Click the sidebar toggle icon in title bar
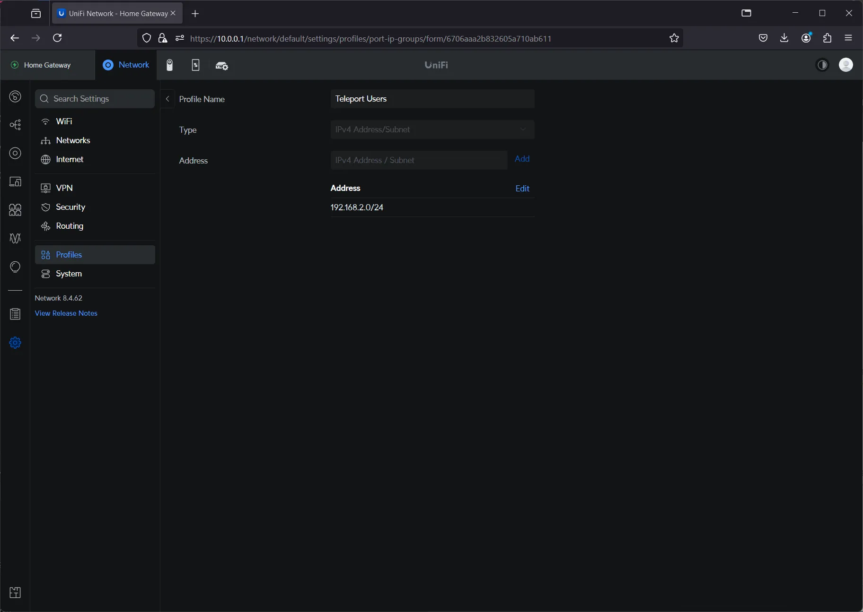863x612 pixels. point(746,13)
